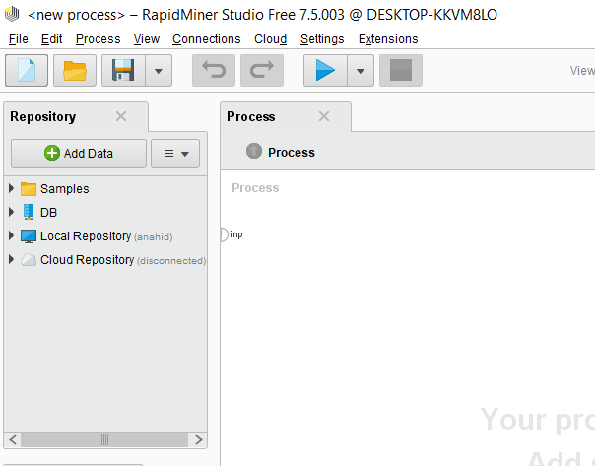Expand the DB repository node
This screenshot has height=466, width=595.
click(x=11, y=212)
